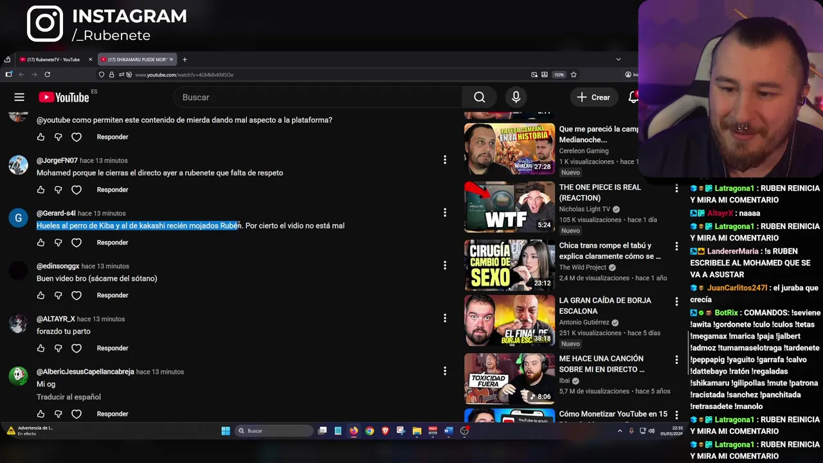Bookmark this page with star icon

click(x=574, y=75)
